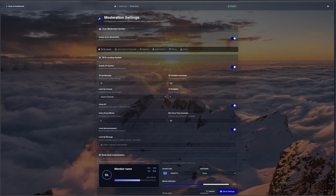
Task: Click the Banner darkness slider
Action: (x=196, y=184)
